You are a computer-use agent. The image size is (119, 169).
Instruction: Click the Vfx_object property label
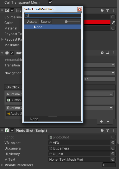[x=12, y=143]
